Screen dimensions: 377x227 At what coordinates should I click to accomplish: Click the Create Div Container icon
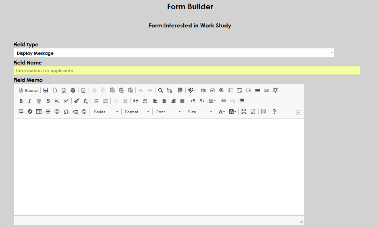[x=145, y=101]
